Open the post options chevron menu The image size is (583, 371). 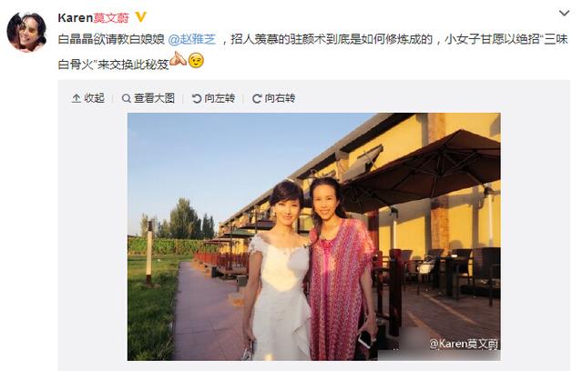point(564,14)
